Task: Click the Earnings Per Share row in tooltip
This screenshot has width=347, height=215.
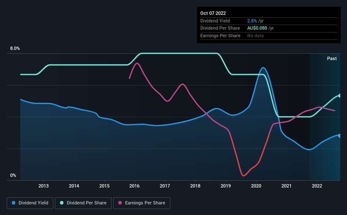Action: coord(269,36)
